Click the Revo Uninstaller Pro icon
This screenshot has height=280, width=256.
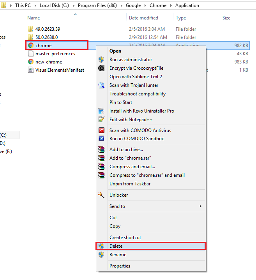click(101, 111)
